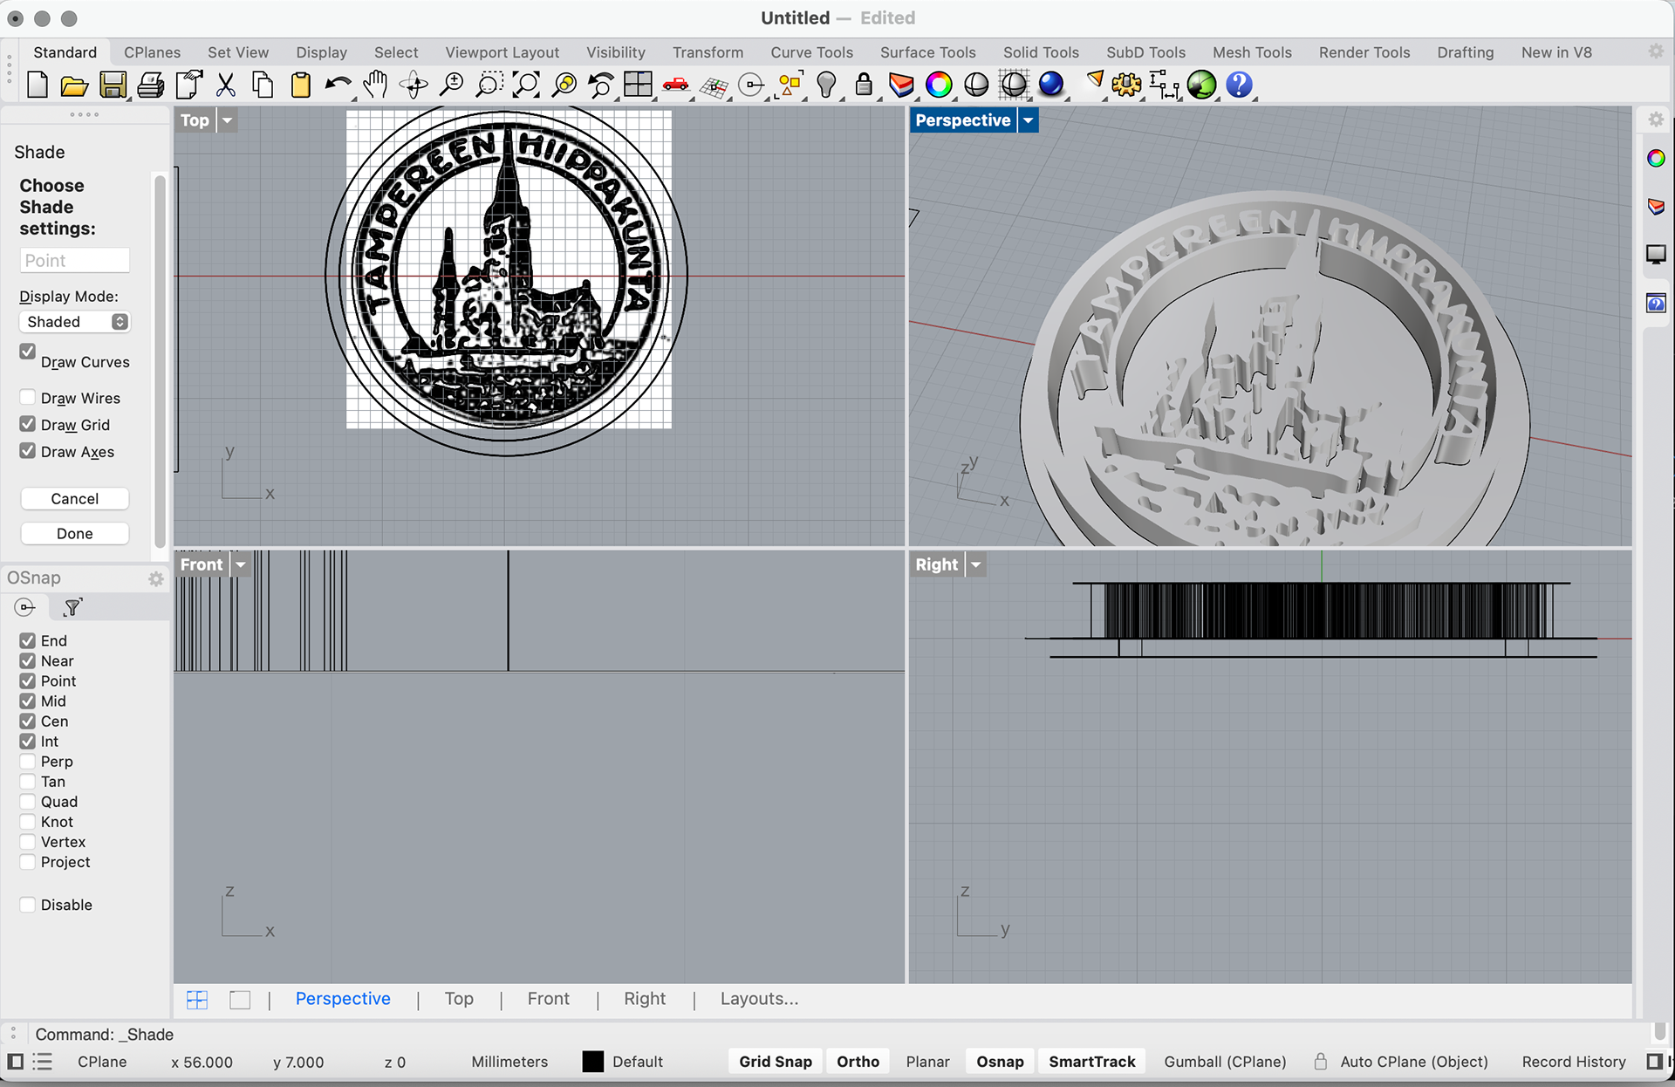Save the model with the floppy disk icon
The width and height of the screenshot is (1675, 1087).
coord(113,85)
